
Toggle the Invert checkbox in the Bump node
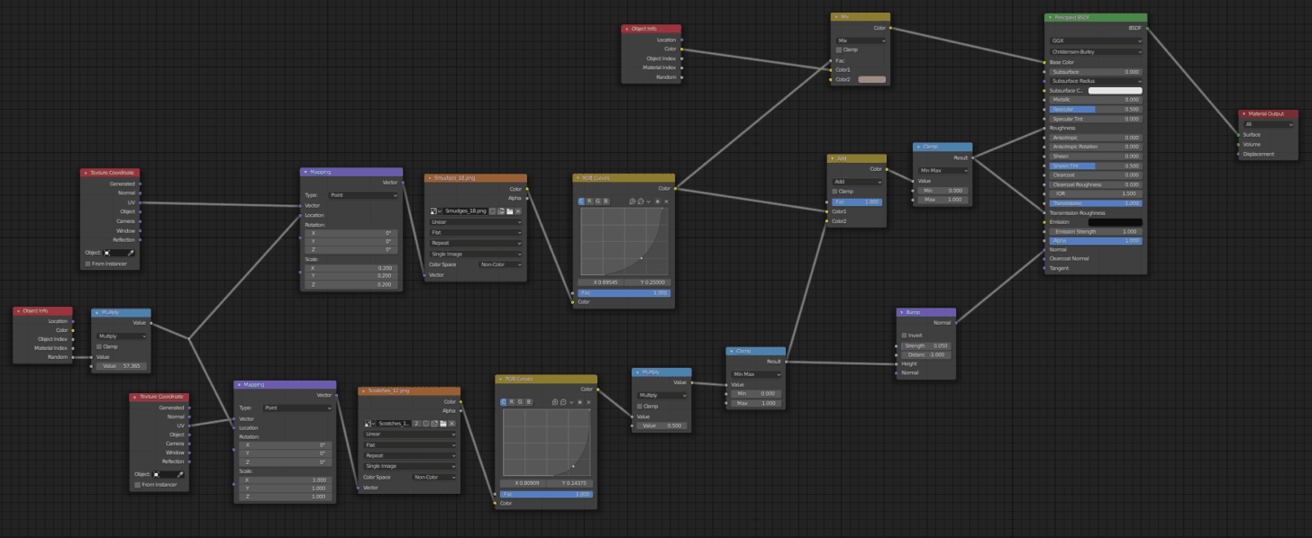pos(905,336)
